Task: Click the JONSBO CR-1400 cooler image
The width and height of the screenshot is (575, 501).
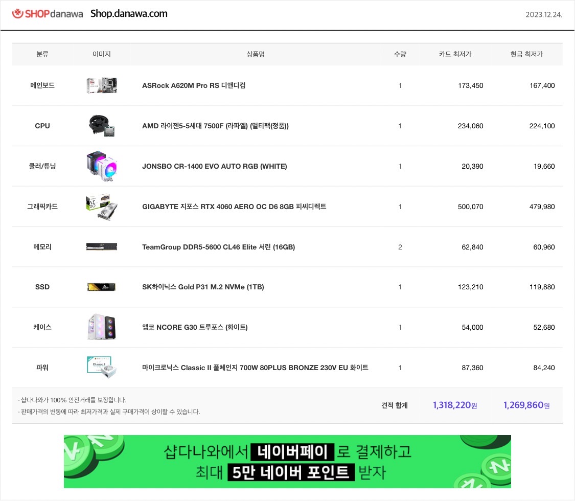Action: pos(102,166)
